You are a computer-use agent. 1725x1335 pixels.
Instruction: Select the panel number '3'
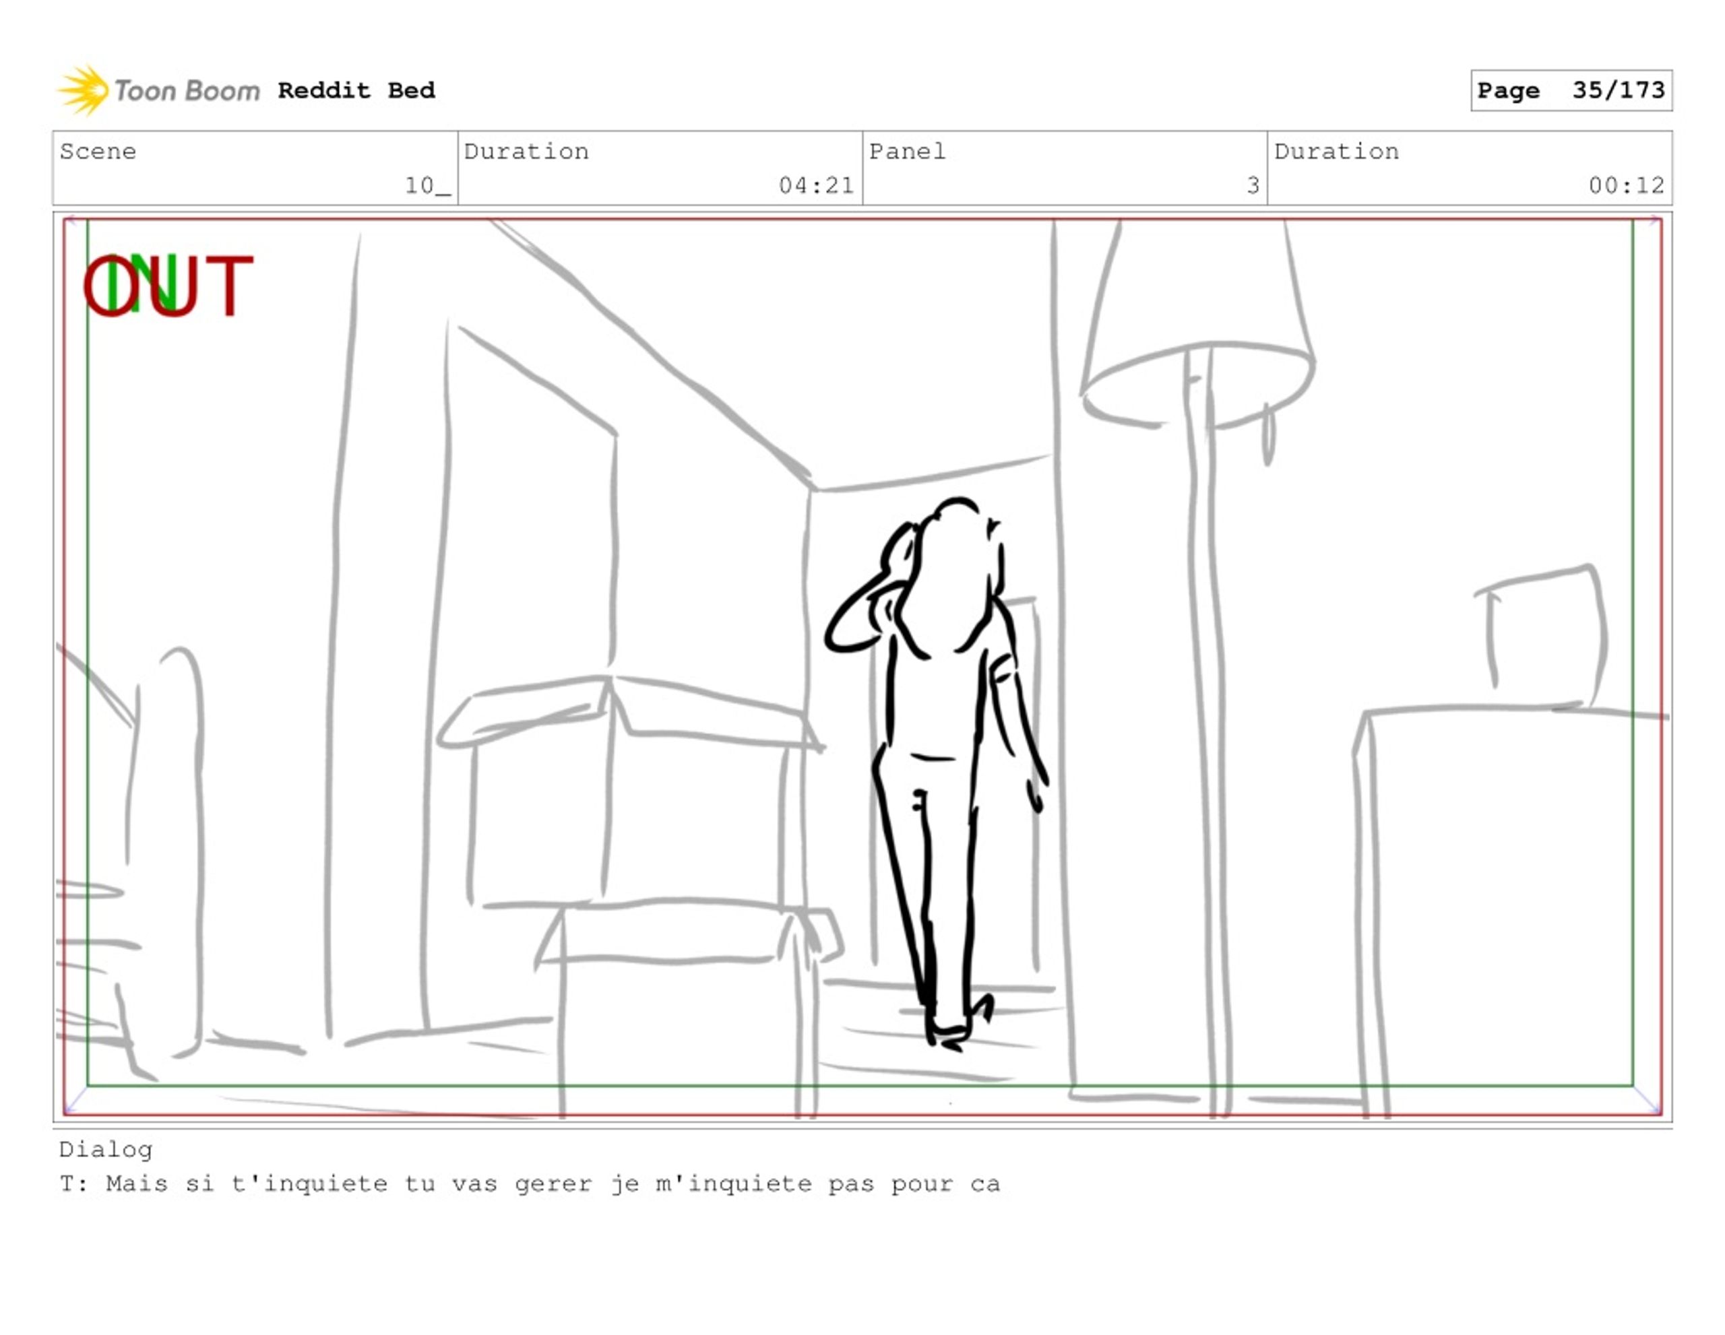click(x=1253, y=185)
